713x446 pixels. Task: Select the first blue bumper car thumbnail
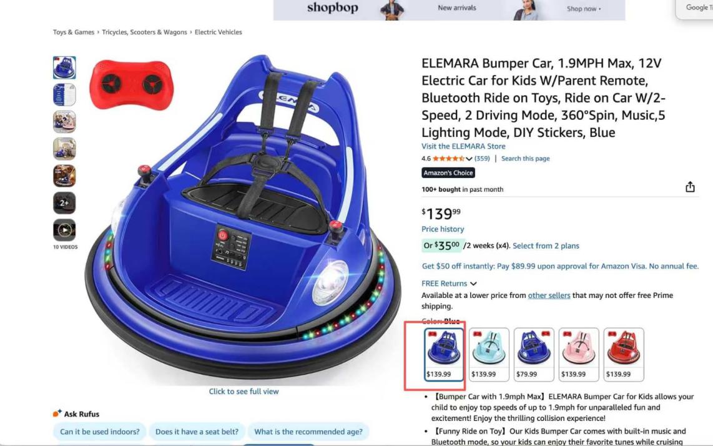coord(64,68)
